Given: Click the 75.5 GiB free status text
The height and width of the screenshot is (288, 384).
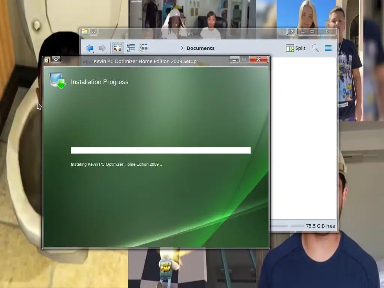Looking at the screenshot, I should (x=320, y=226).
